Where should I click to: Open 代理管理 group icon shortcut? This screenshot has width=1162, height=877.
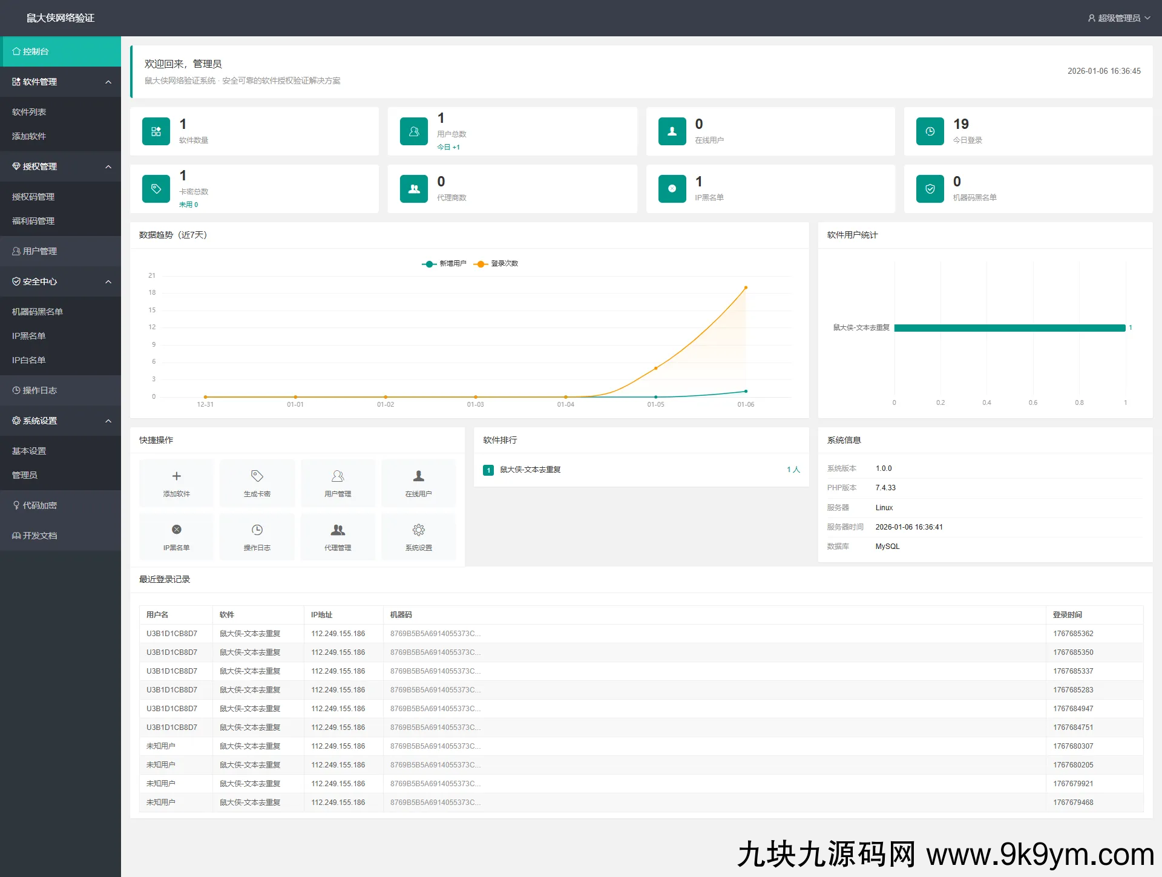coord(338,530)
